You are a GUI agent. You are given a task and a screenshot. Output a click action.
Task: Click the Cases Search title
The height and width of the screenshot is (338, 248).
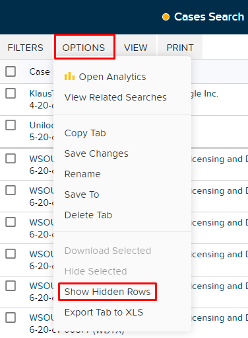pyautogui.click(x=209, y=17)
